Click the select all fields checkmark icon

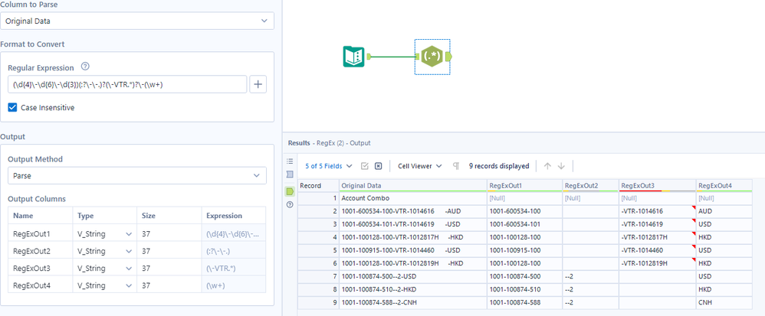click(364, 166)
